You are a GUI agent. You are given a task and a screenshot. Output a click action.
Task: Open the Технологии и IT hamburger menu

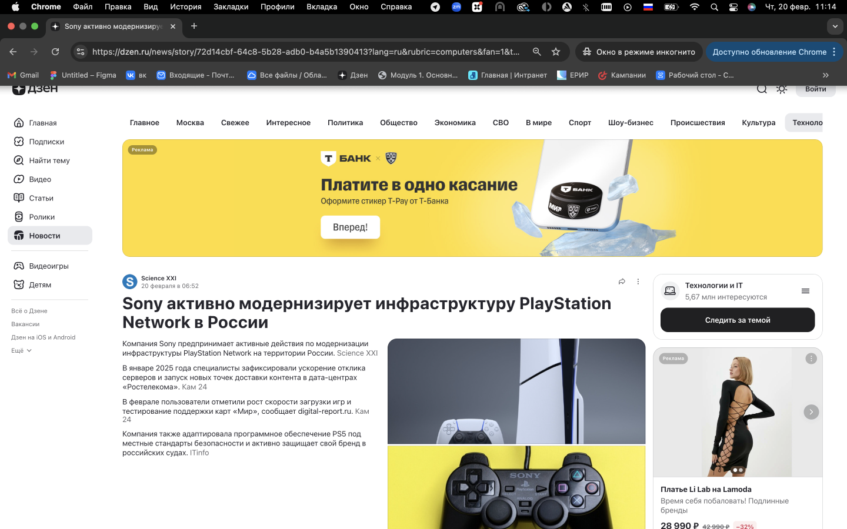(805, 291)
